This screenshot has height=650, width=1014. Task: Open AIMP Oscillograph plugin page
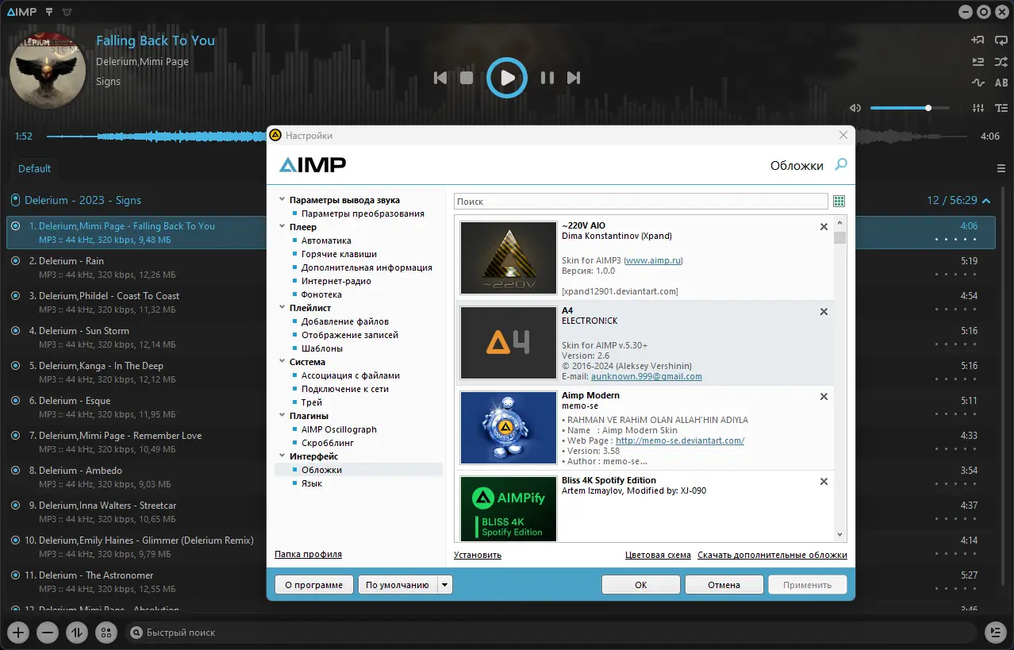(x=339, y=429)
